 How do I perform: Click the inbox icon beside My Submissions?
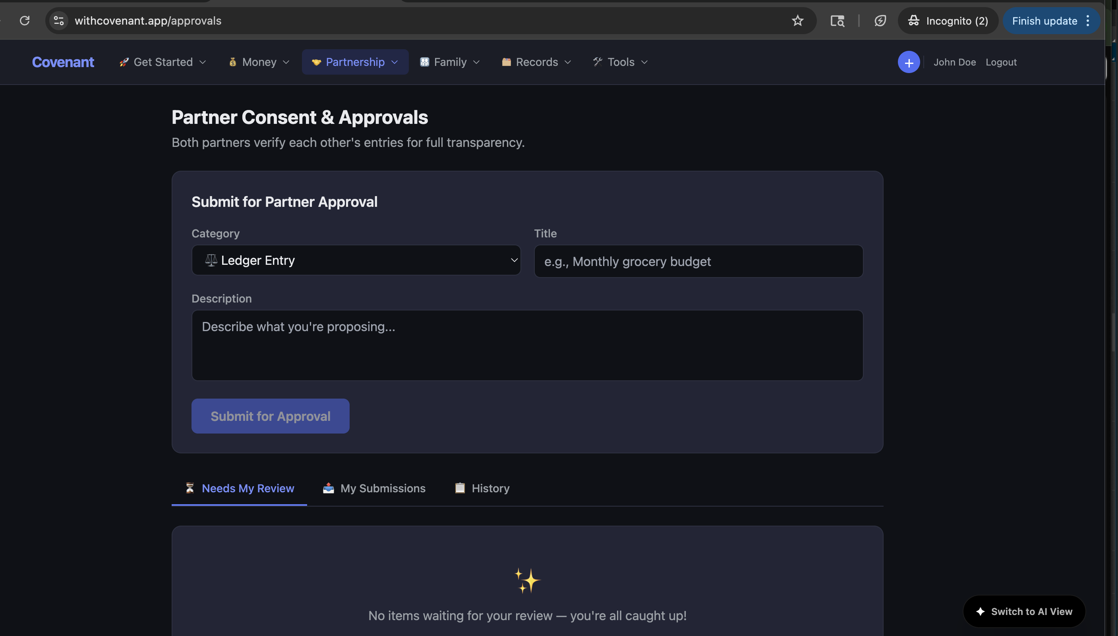pos(328,488)
